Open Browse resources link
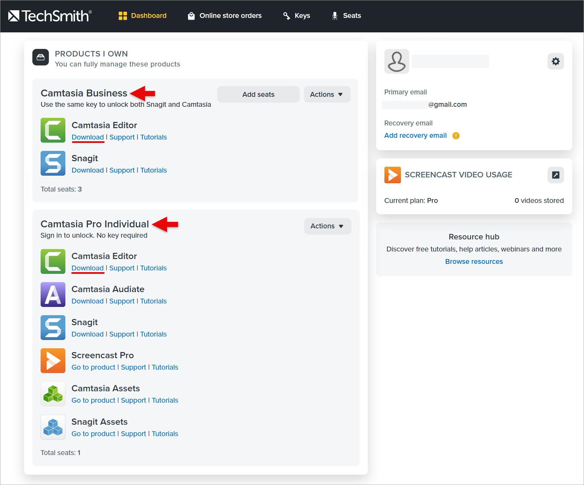 (x=474, y=262)
